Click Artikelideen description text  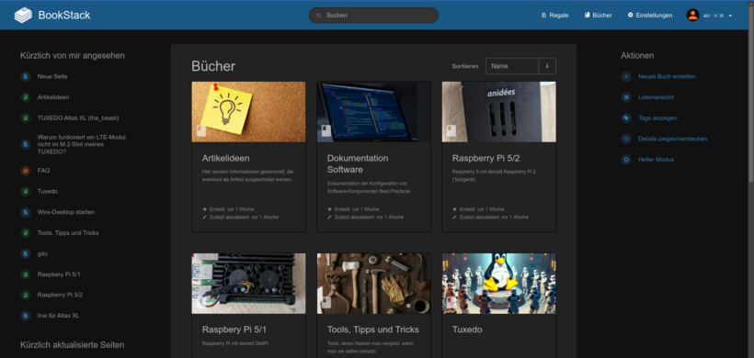[247, 175]
